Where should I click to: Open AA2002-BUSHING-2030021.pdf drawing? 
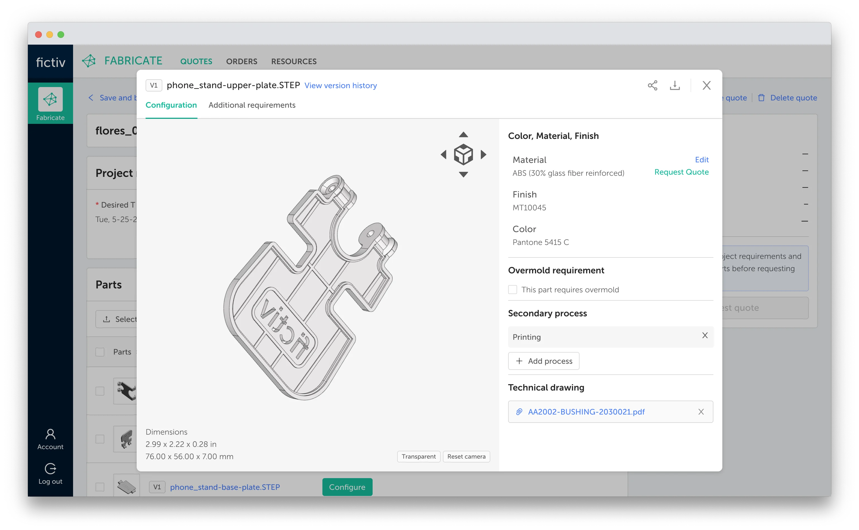pos(586,412)
